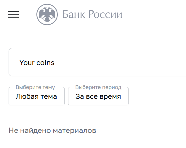
Task: Click the top bar of the menu icon
Action: point(13,11)
